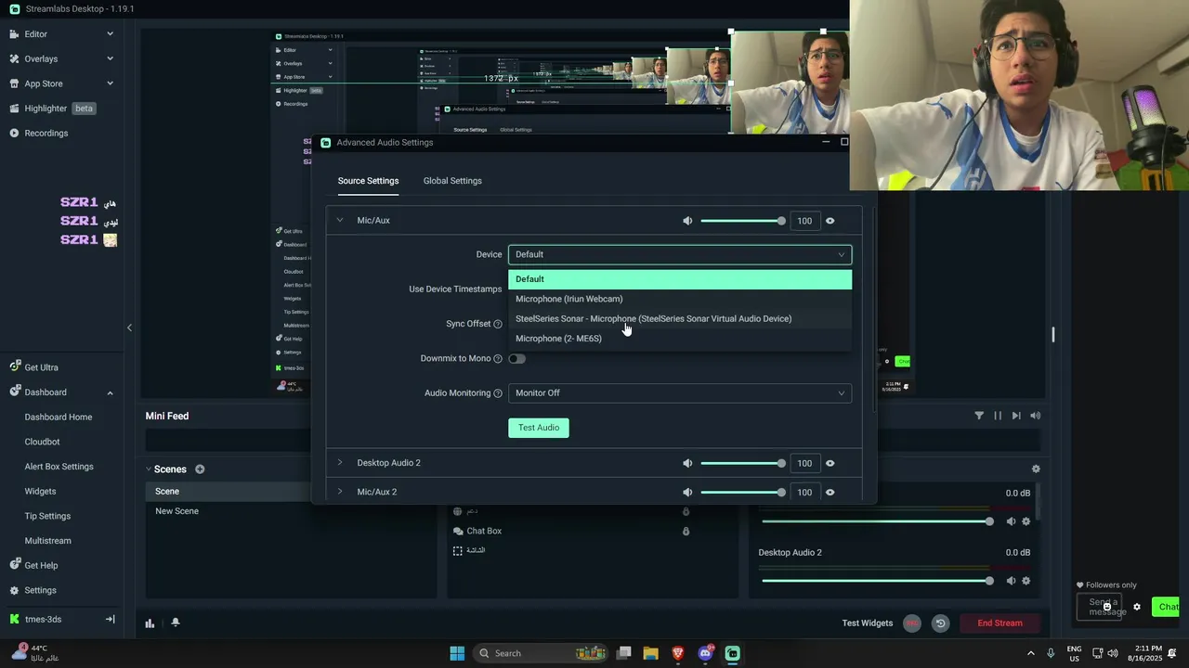Open App Store in the sidebar
The image size is (1189, 668).
pyautogui.click(x=44, y=83)
